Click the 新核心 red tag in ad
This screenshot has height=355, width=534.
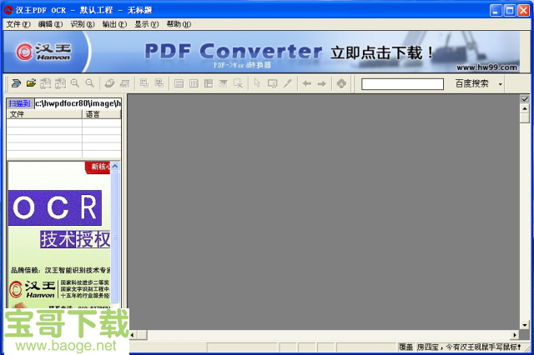(98, 167)
